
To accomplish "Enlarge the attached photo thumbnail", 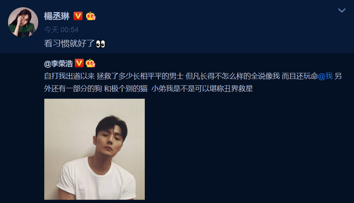I will [x=95, y=149].
